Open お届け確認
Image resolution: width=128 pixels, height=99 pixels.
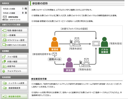coord(14,62)
